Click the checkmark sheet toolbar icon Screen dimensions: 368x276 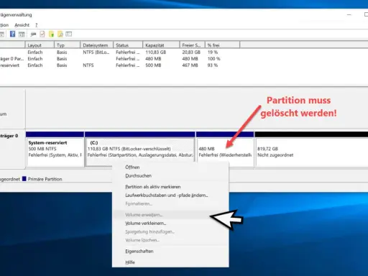tap(42, 34)
